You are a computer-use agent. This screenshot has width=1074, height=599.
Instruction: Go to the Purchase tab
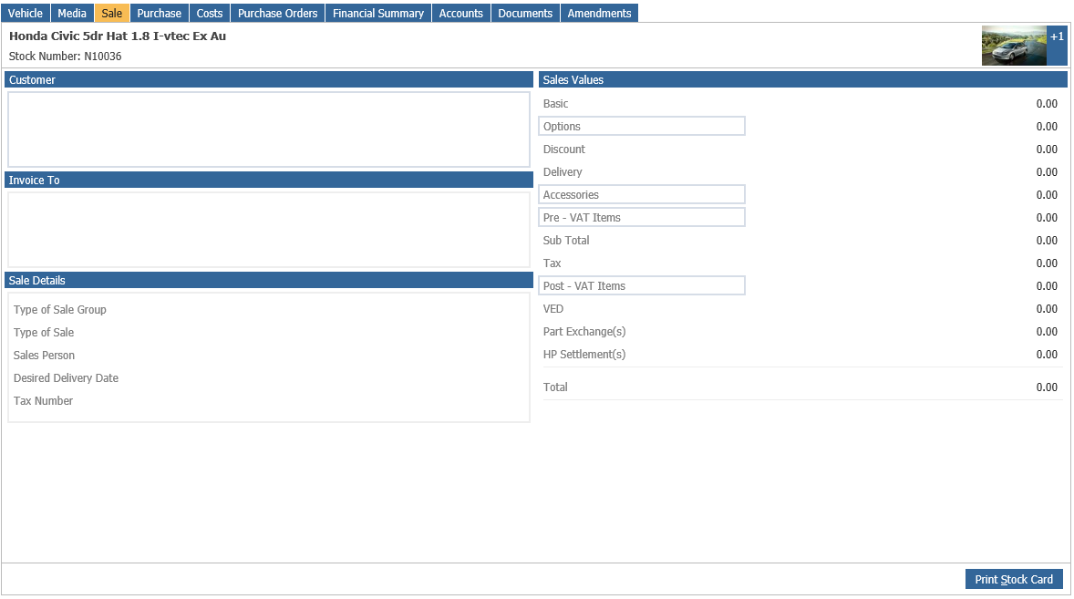click(159, 13)
